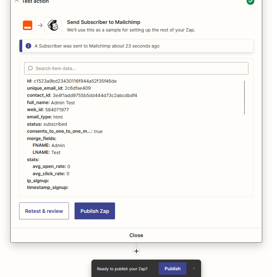Click the orange trigger app icon
The image size is (272, 277).
[28, 25]
